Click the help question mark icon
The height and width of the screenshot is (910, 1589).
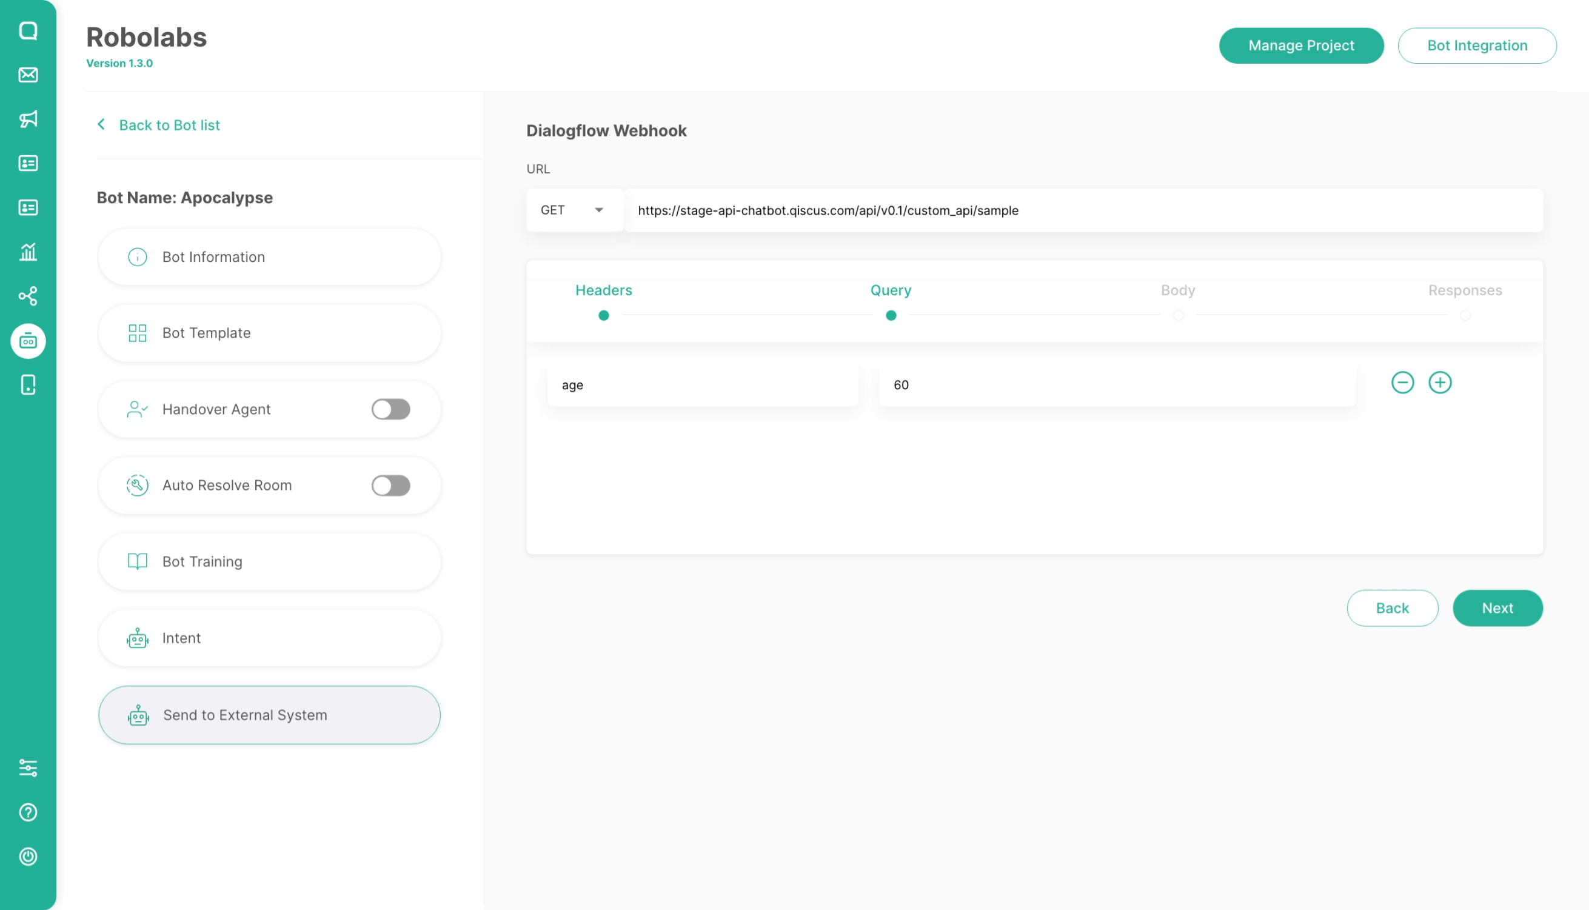[x=28, y=812]
